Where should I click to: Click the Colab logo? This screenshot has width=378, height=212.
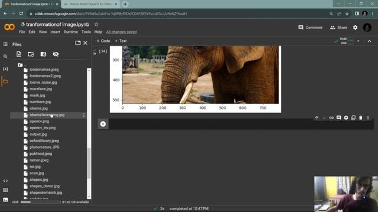coord(9,27)
